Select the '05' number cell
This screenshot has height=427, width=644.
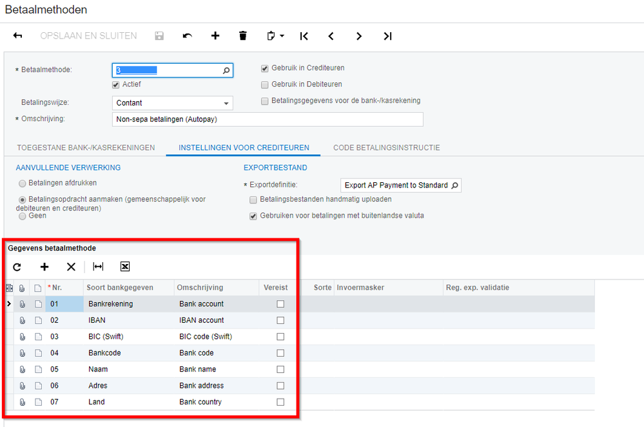64,370
